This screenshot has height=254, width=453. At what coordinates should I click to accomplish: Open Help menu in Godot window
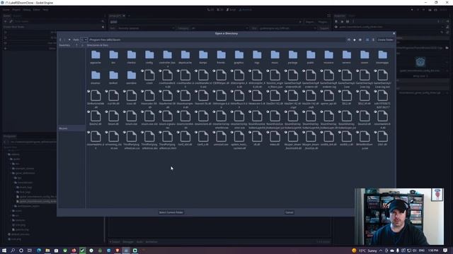pos(45,10)
